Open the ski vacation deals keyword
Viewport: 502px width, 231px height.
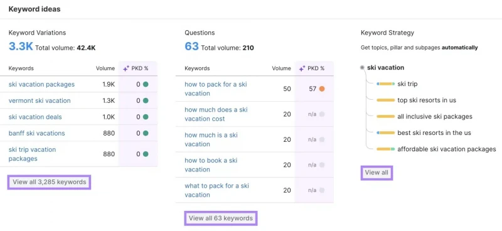[x=35, y=117]
